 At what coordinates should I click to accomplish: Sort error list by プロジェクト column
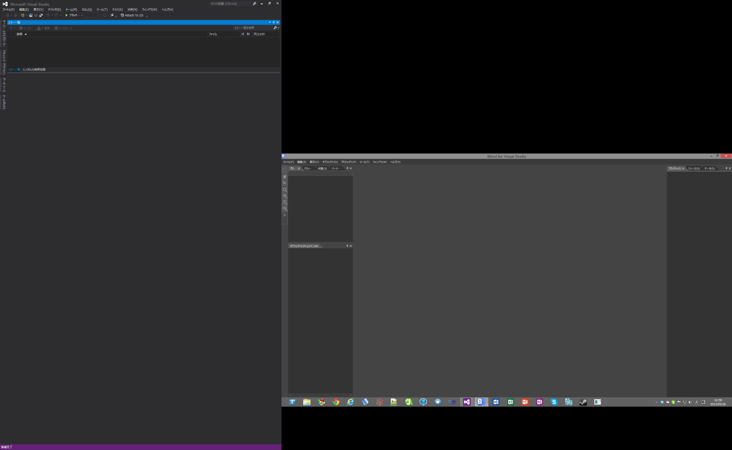[x=266, y=34]
